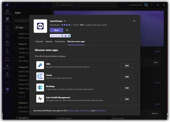Open the terms of use link
This screenshot has height=122, width=170.
pyautogui.click(x=85, y=111)
